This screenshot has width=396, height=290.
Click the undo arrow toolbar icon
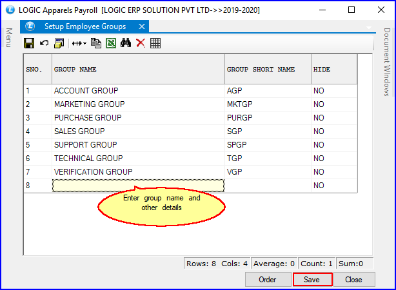(x=45, y=43)
